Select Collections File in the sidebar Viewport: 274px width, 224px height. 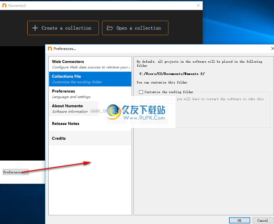point(90,79)
